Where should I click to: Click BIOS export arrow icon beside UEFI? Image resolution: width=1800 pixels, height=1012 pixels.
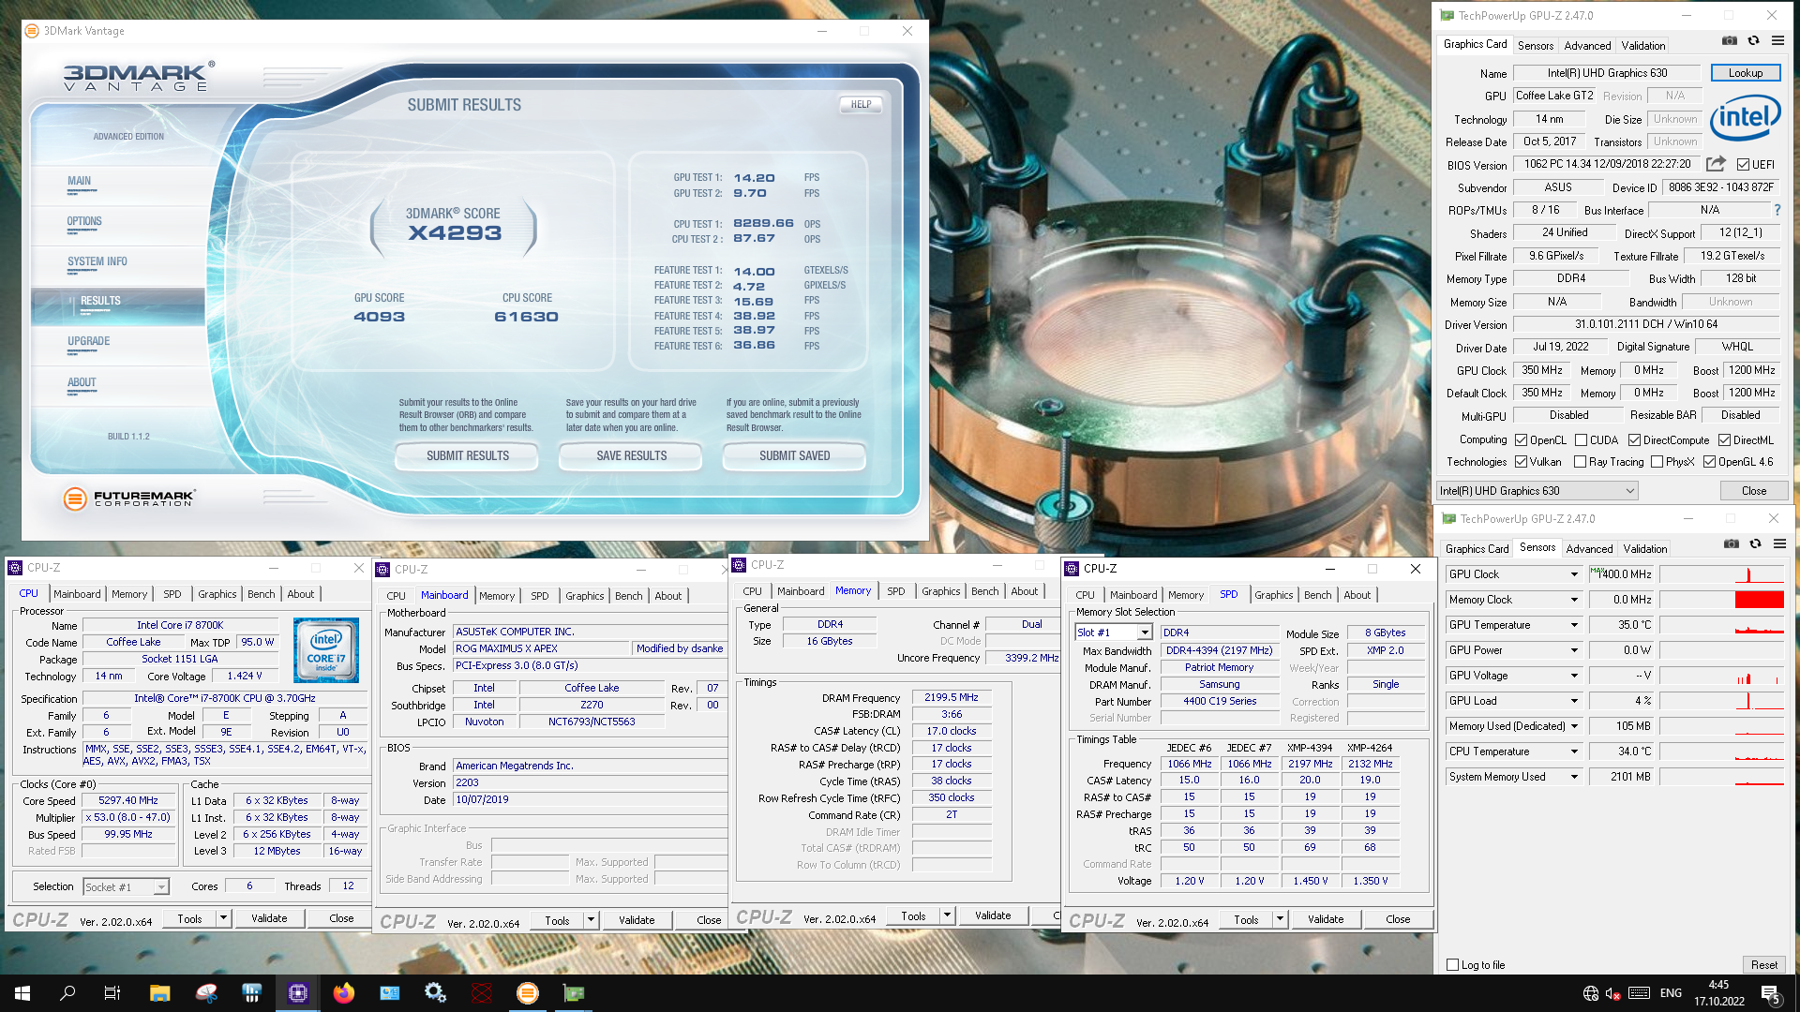coord(1716,164)
